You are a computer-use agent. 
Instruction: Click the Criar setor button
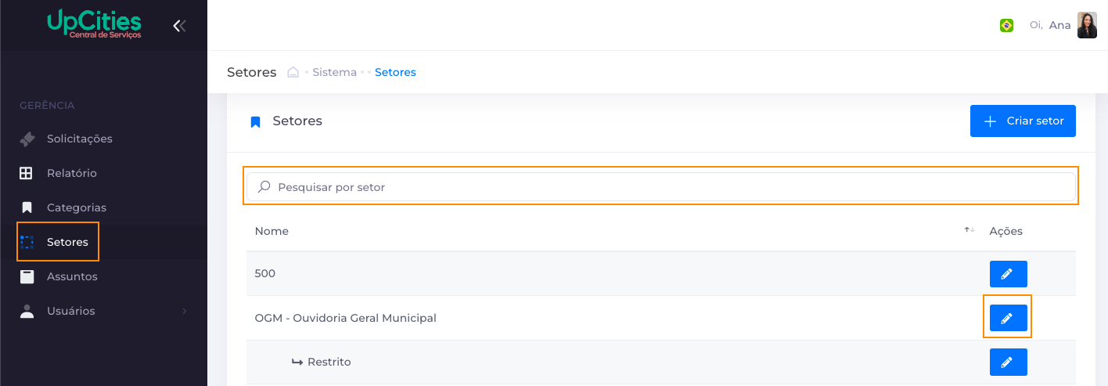point(1023,121)
